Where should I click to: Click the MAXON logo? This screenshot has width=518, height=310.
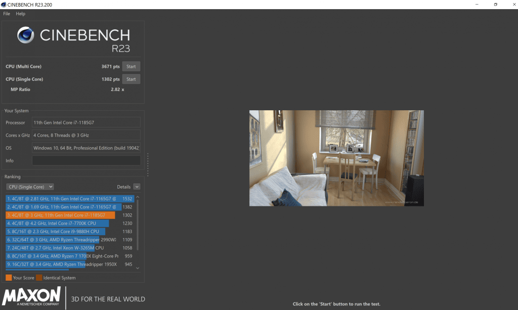pyautogui.click(x=31, y=296)
